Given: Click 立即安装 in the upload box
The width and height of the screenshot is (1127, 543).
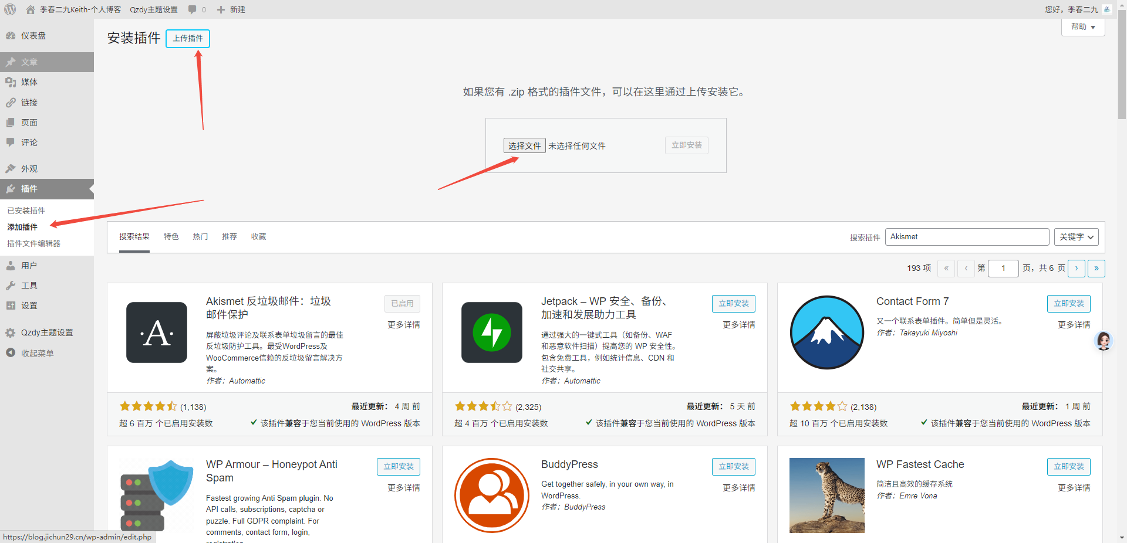Looking at the screenshot, I should (687, 145).
